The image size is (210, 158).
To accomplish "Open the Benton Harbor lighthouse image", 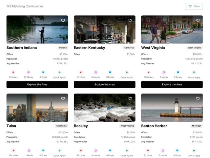I will click(x=172, y=108).
